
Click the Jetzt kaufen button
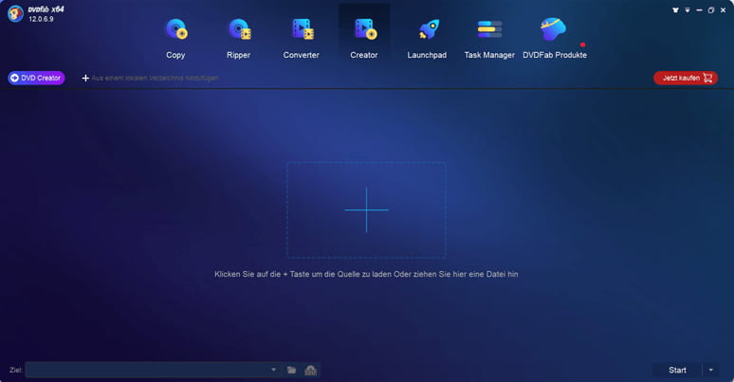pyautogui.click(x=686, y=78)
